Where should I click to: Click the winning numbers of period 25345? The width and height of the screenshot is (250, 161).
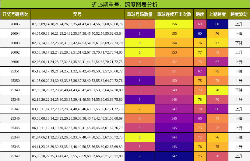pyautogui.click(x=77, y=128)
